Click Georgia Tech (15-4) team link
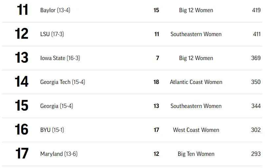Screen dimensions: 265x168 click(62, 82)
